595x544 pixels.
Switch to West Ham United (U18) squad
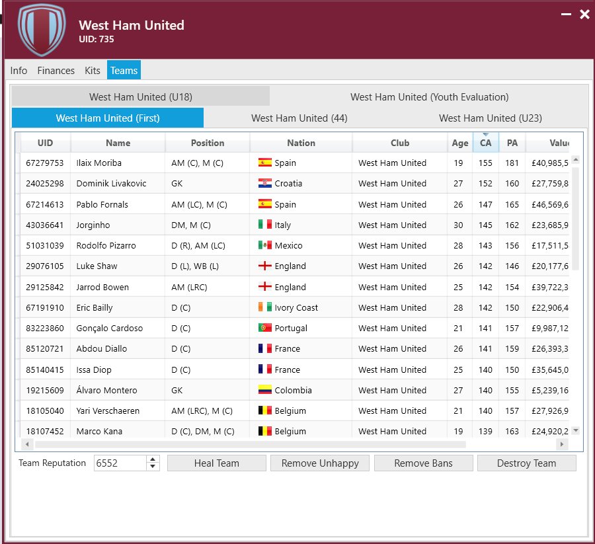(141, 97)
